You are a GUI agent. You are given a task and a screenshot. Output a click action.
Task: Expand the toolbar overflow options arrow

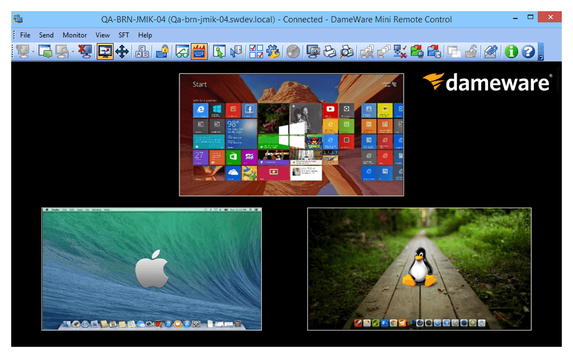(x=541, y=57)
